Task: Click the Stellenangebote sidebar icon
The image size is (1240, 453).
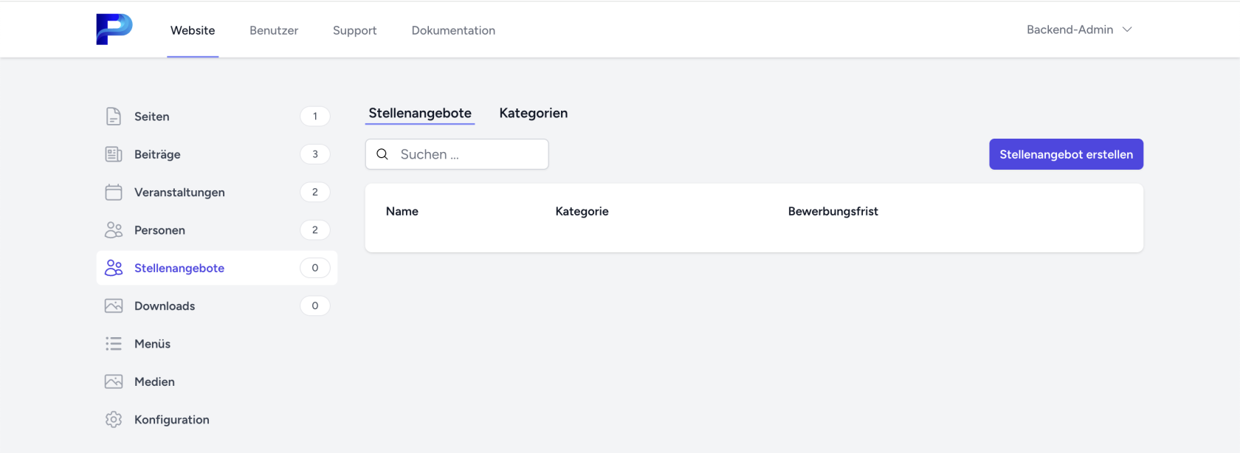Action: (x=114, y=268)
